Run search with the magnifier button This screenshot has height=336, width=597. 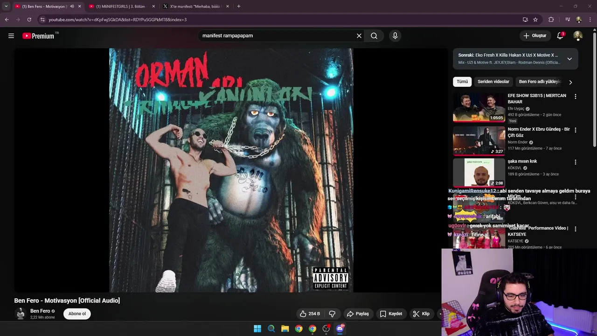tap(374, 35)
